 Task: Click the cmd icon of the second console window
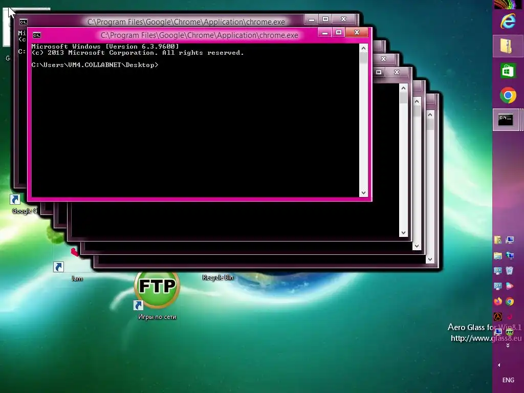tap(24, 22)
